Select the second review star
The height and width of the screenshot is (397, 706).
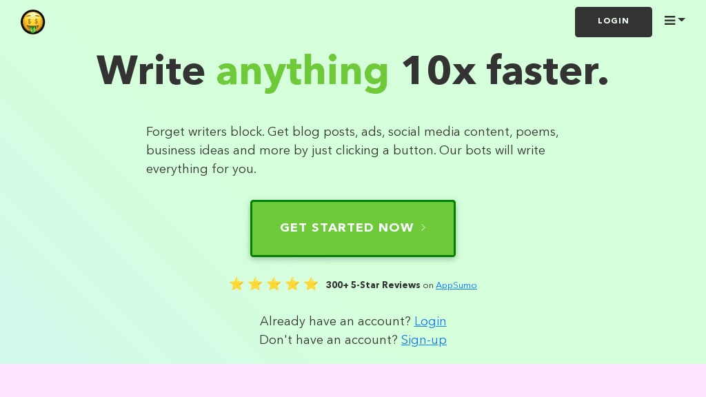(x=255, y=285)
